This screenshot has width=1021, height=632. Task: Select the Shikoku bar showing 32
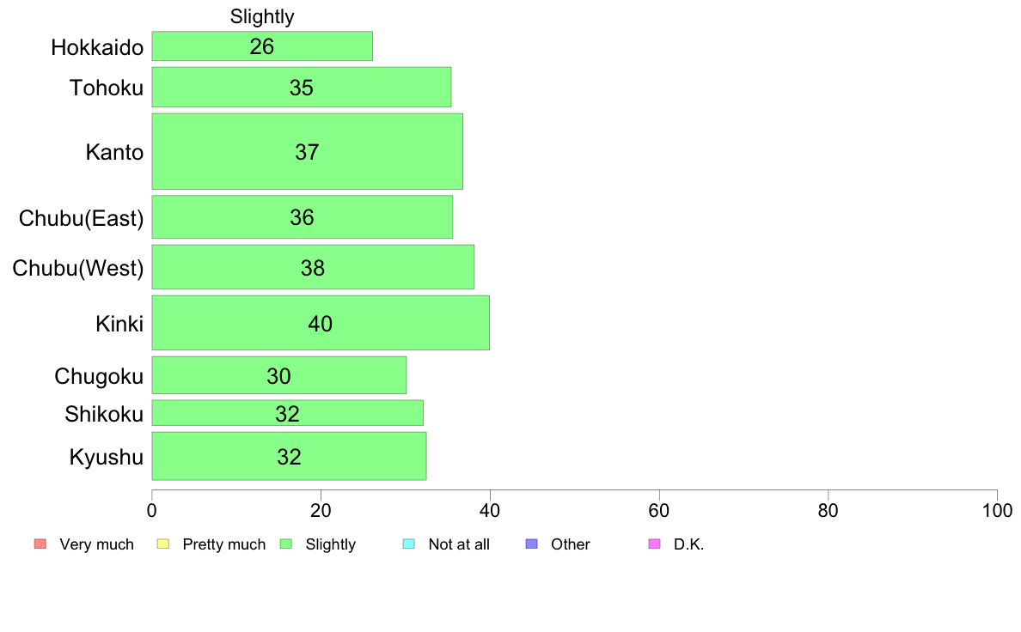tap(288, 413)
